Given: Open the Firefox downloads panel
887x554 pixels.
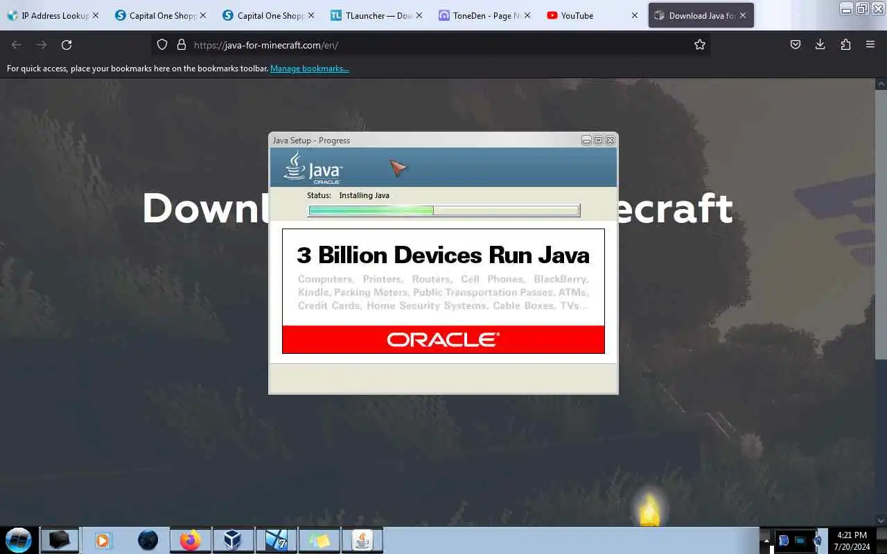Looking at the screenshot, I should [x=820, y=45].
